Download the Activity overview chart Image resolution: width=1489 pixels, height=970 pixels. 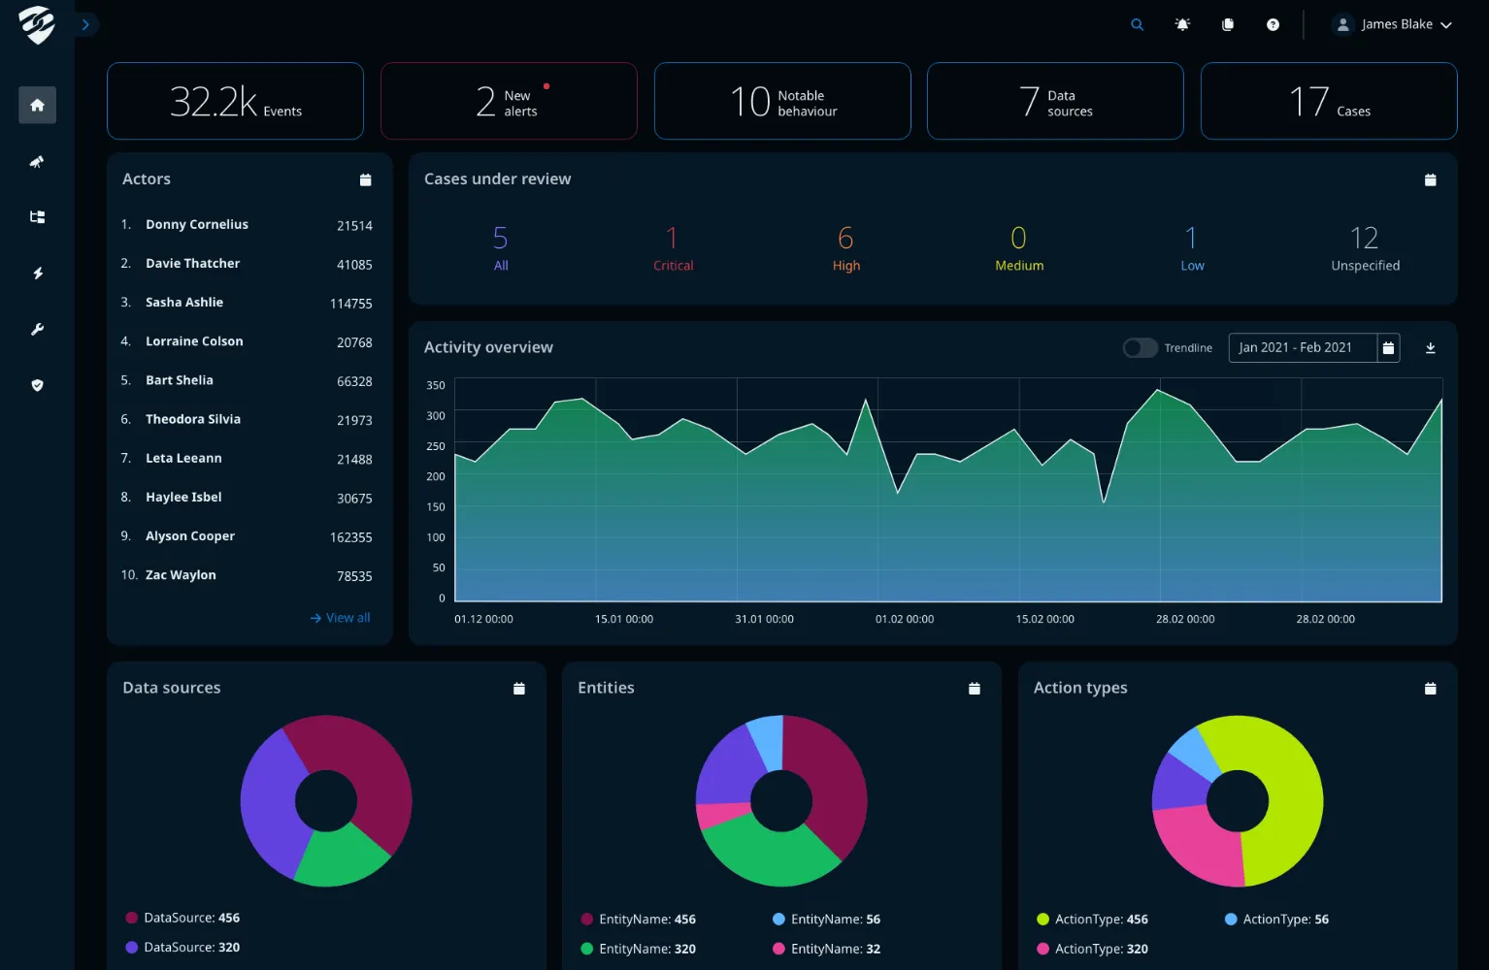1430,347
